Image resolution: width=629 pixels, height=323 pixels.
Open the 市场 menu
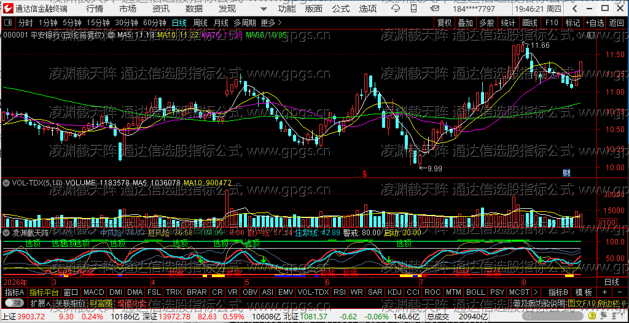[128, 9]
